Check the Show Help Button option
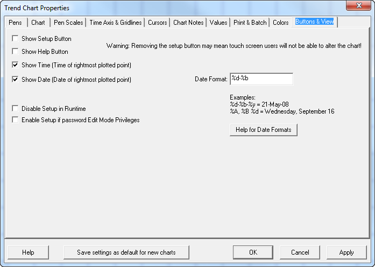The width and height of the screenshot is (375, 267). pyautogui.click(x=15, y=52)
